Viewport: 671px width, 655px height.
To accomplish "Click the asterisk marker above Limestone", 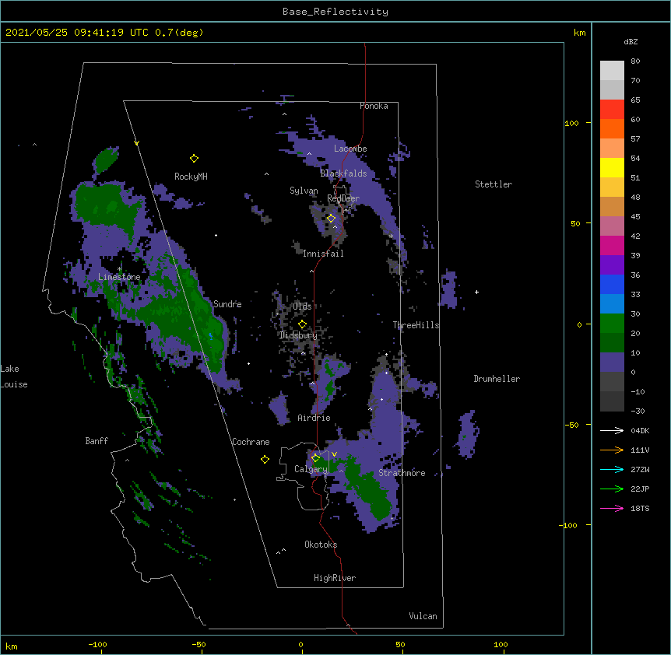I will [x=119, y=269].
